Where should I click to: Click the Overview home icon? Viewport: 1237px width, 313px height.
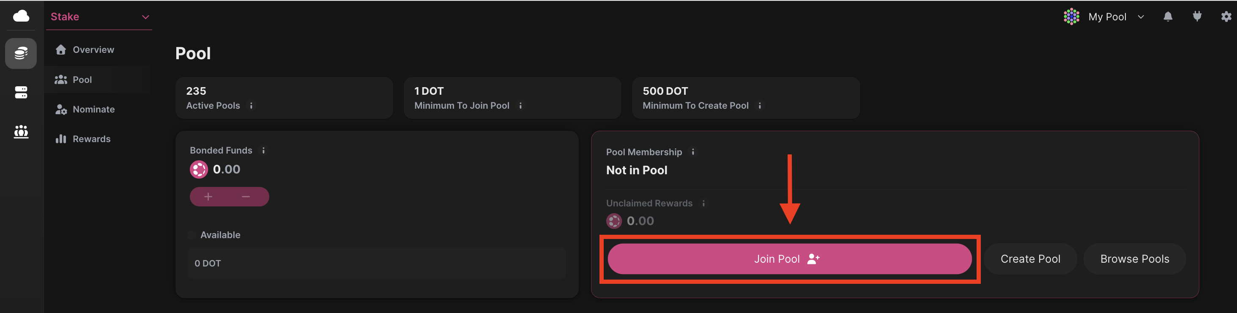[x=61, y=49]
